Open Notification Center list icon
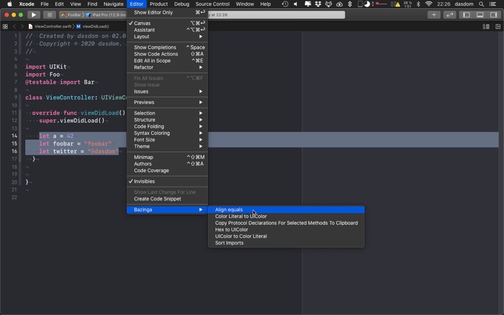504x315 pixels. (x=493, y=4)
